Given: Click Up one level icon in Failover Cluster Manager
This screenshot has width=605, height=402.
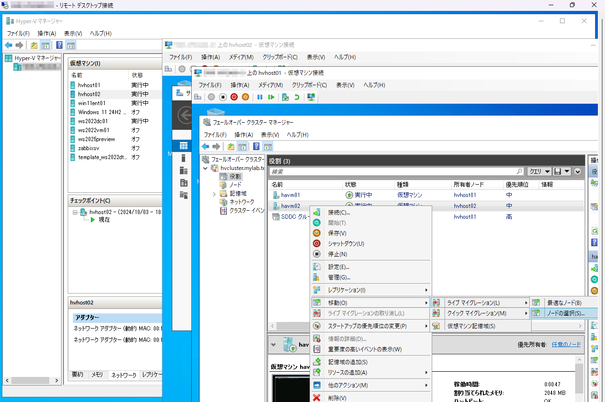Looking at the screenshot, I should (231, 146).
